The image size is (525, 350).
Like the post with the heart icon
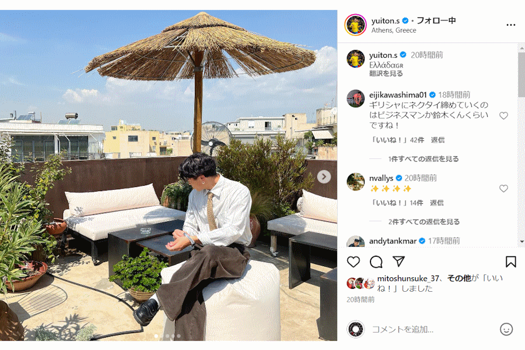point(353,261)
